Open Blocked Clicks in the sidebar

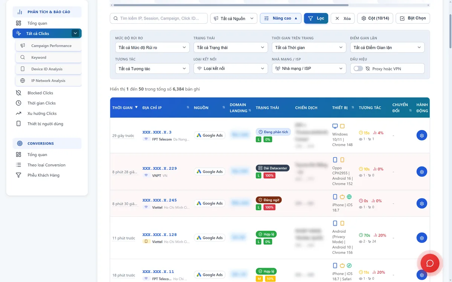[x=40, y=93]
